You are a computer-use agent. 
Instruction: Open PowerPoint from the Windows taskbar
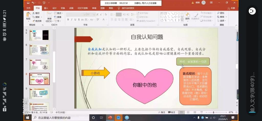tap(110, 118)
